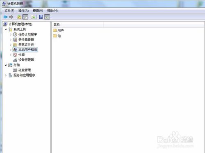
Task: Select the 事件查看器 tree item
Action: point(26,40)
